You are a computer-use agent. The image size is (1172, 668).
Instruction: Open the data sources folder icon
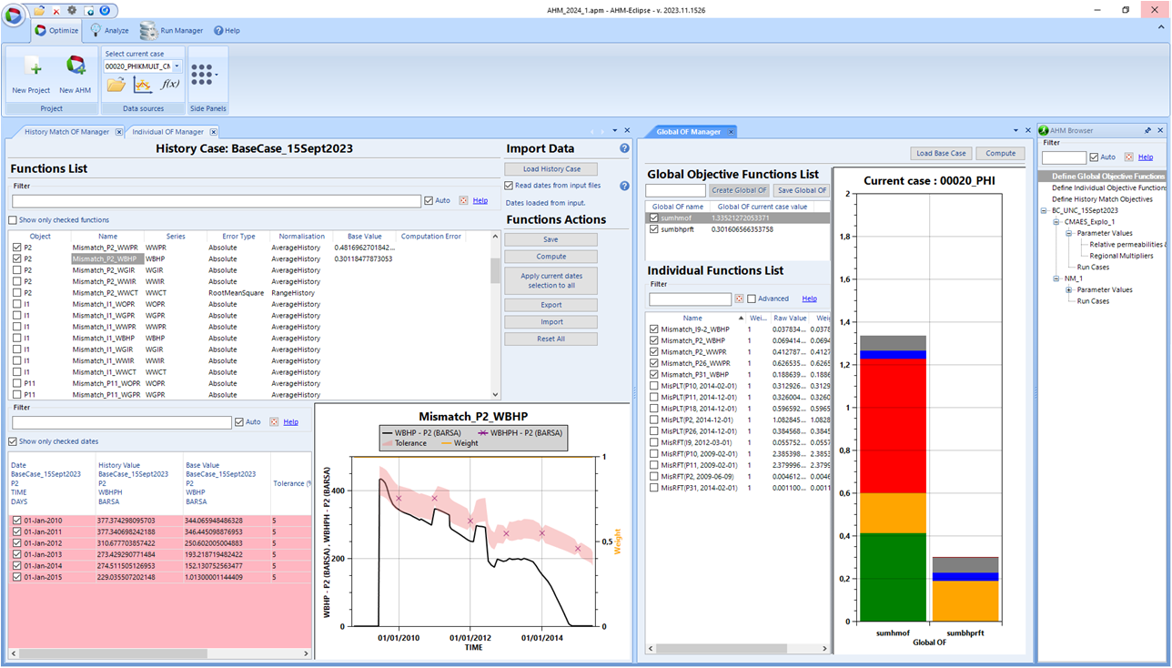click(x=116, y=85)
